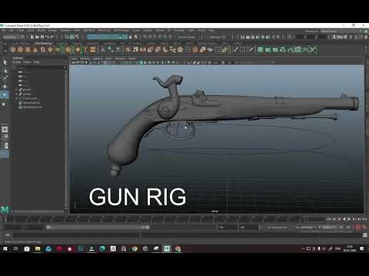369x276 pixels.
Task: Create a polygon cone from the shelf
Action: [35, 50]
